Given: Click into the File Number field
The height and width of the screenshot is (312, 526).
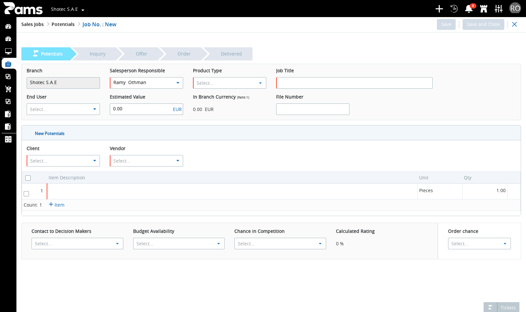Looking at the screenshot, I should [313, 109].
